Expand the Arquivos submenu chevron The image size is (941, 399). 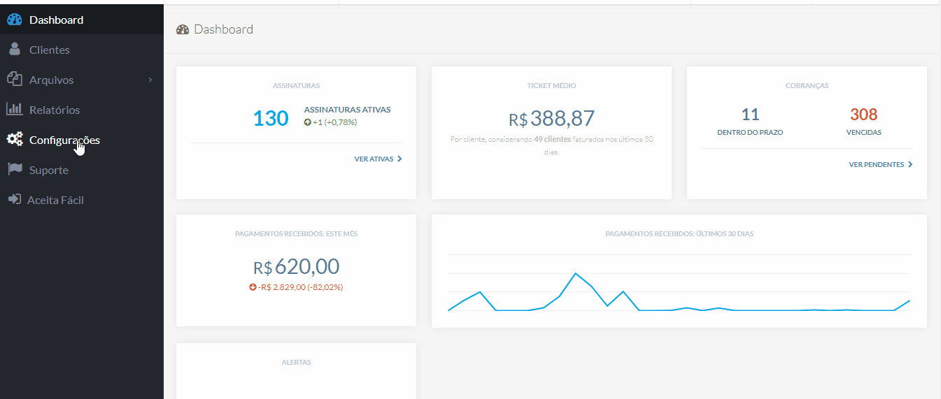pos(150,80)
